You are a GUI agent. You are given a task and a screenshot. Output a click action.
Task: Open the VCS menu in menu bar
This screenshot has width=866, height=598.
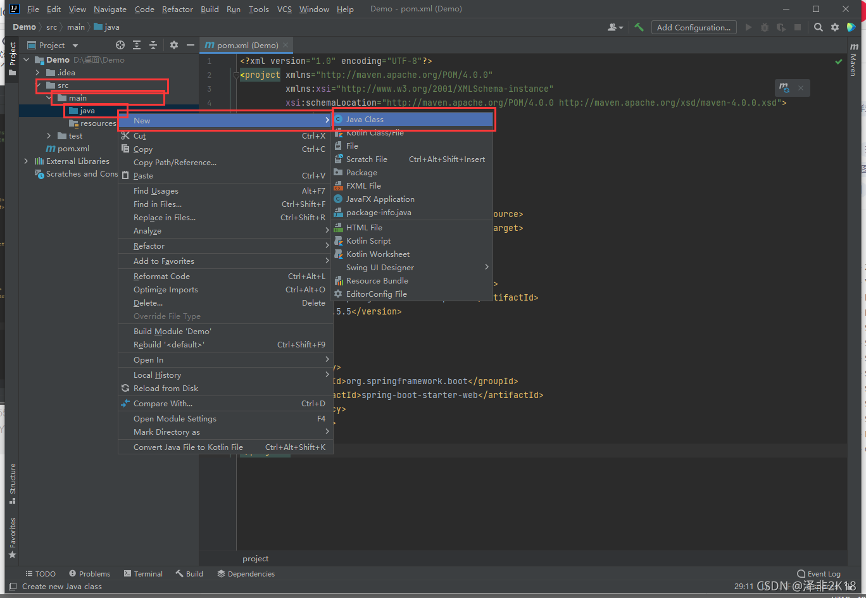pyautogui.click(x=286, y=9)
